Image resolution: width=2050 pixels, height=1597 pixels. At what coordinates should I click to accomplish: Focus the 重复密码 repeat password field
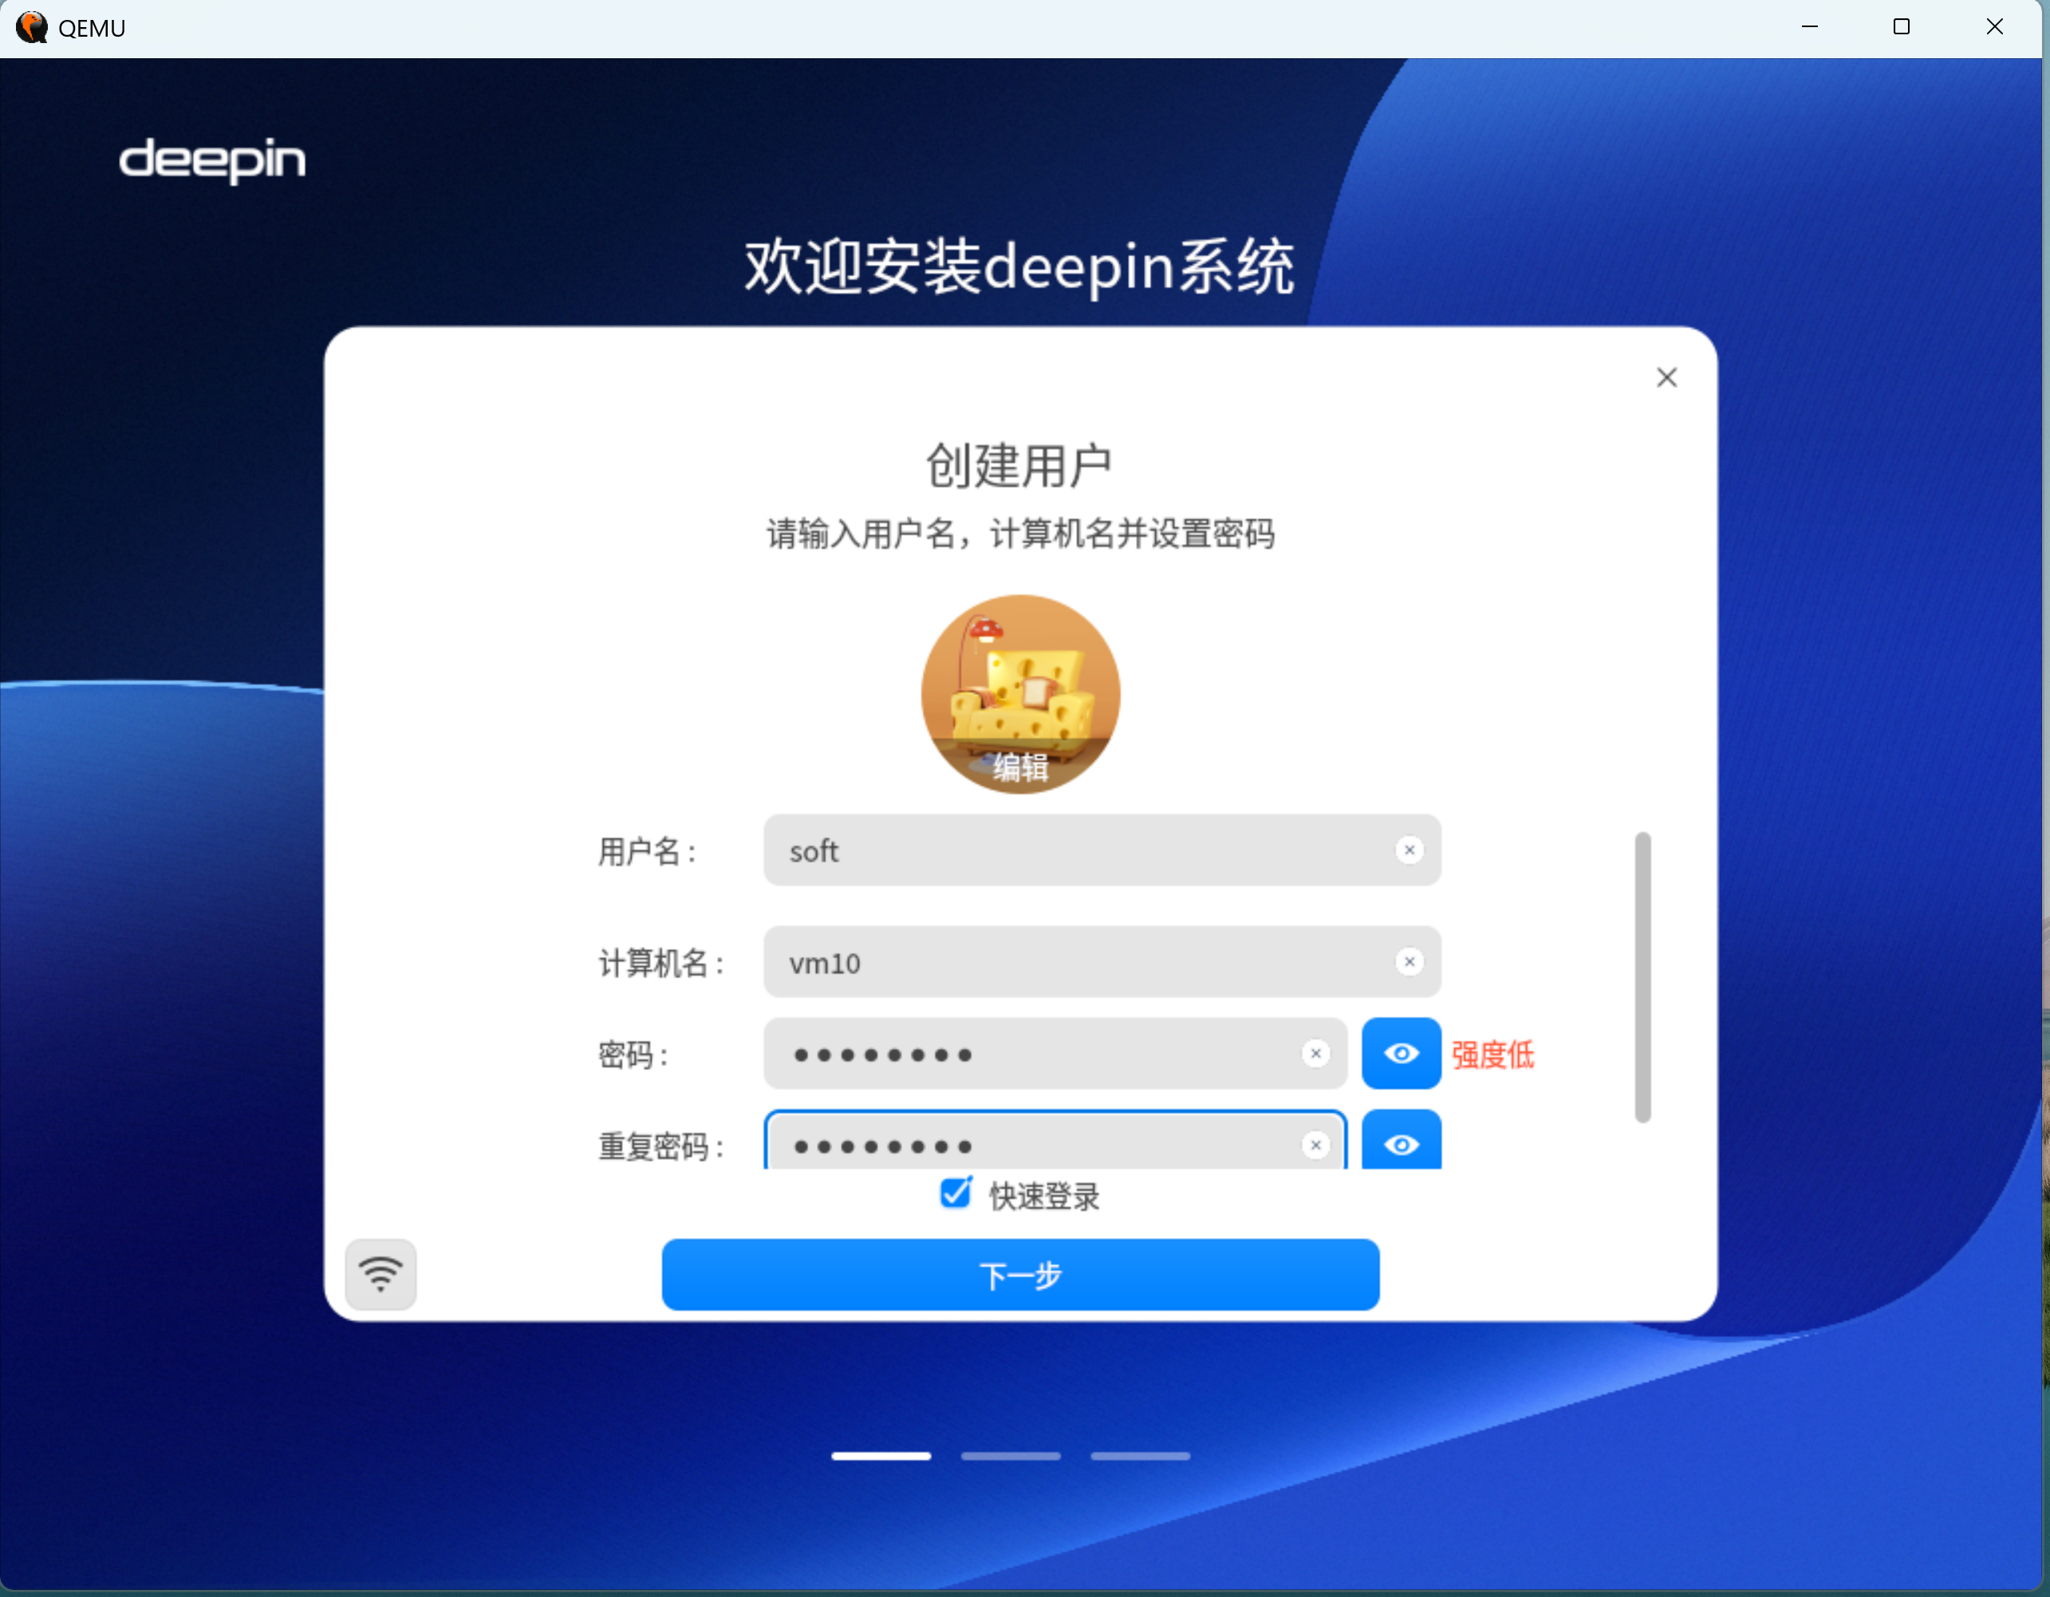coord(1055,1141)
